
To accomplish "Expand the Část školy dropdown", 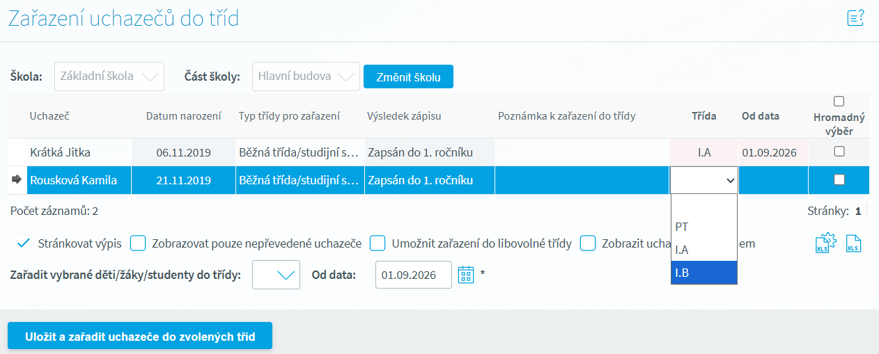I will click(x=306, y=77).
